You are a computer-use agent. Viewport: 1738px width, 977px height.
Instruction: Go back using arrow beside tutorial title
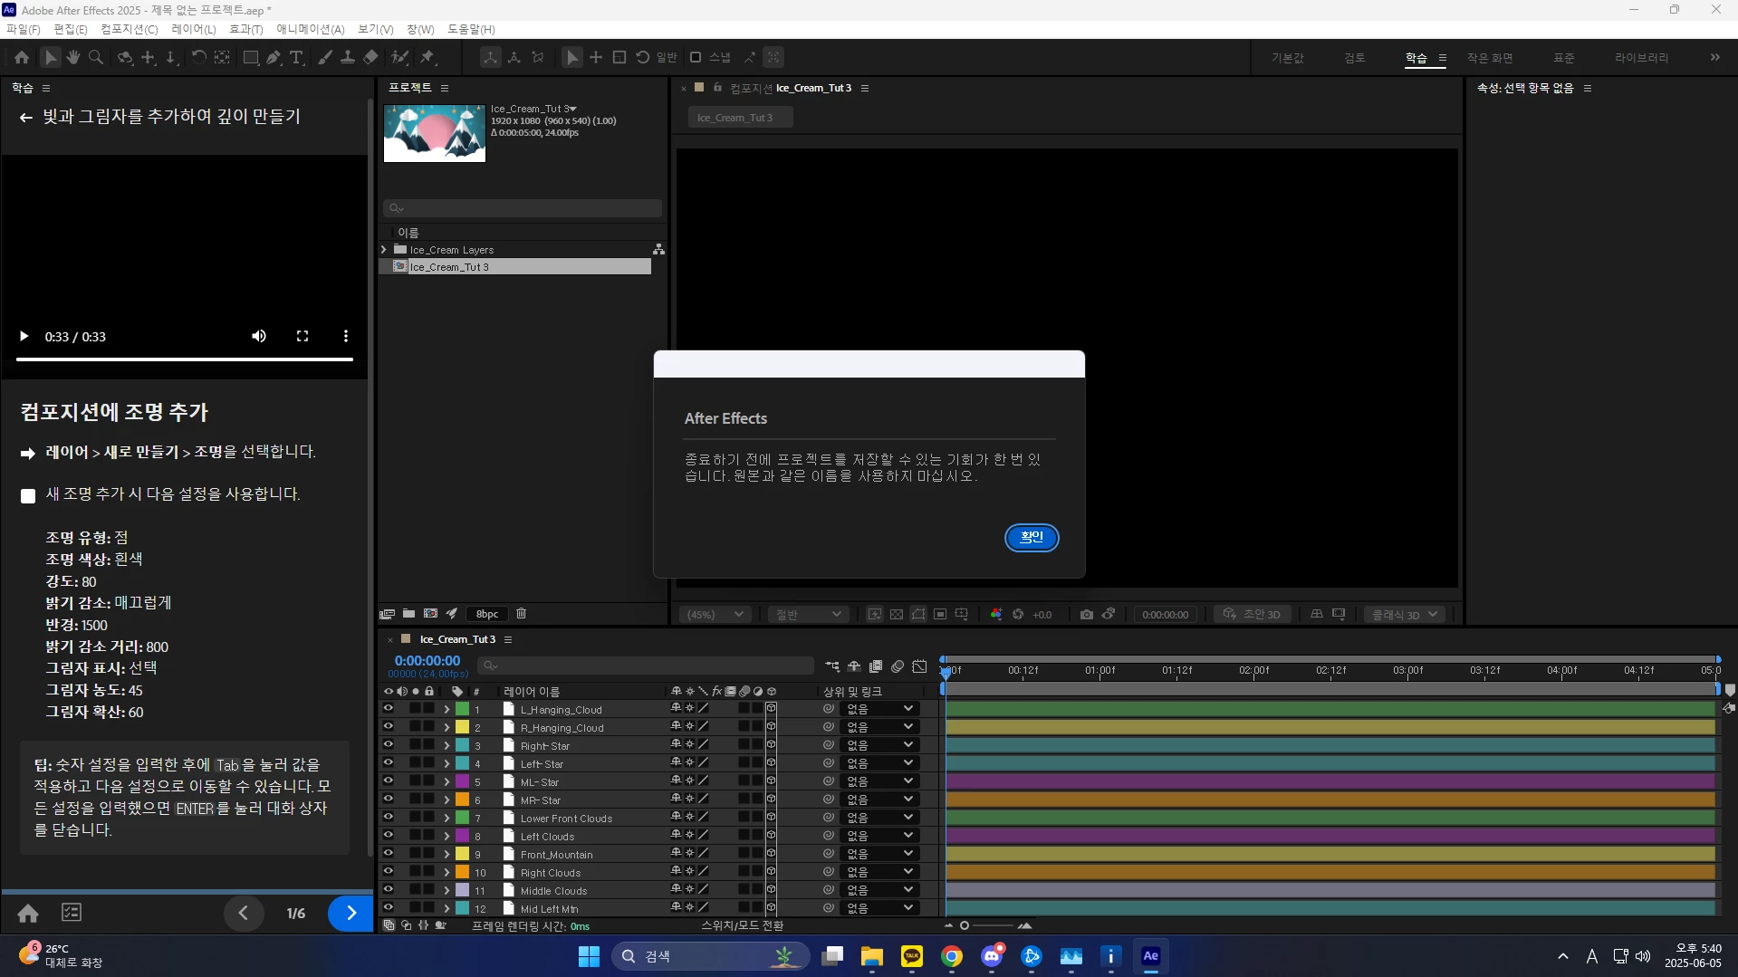click(25, 118)
